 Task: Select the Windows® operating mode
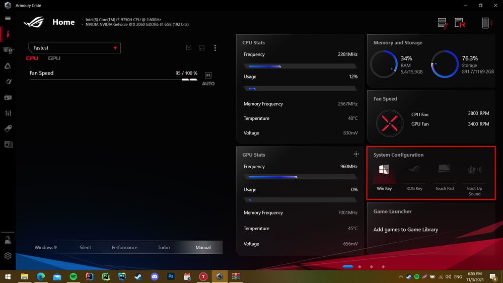(45, 247)
